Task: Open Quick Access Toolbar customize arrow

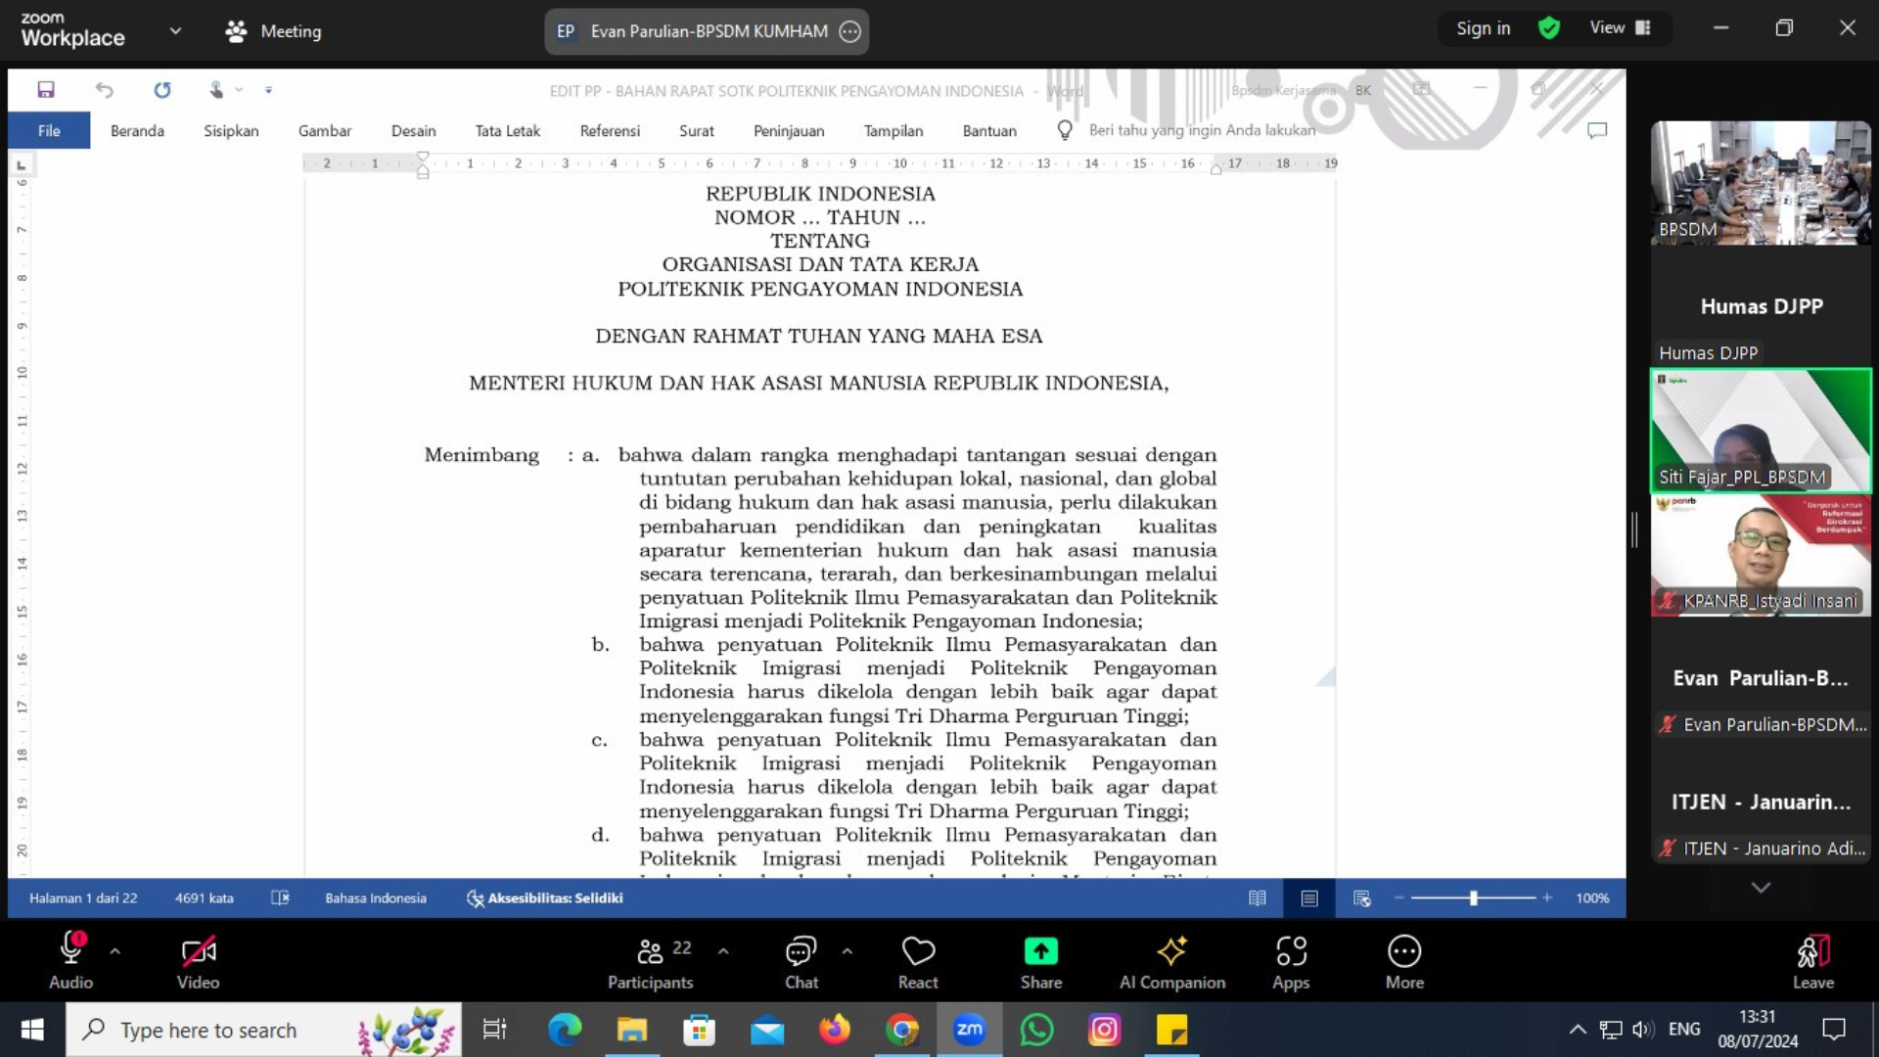Action: pyautogui.click(x=268, y=90)
